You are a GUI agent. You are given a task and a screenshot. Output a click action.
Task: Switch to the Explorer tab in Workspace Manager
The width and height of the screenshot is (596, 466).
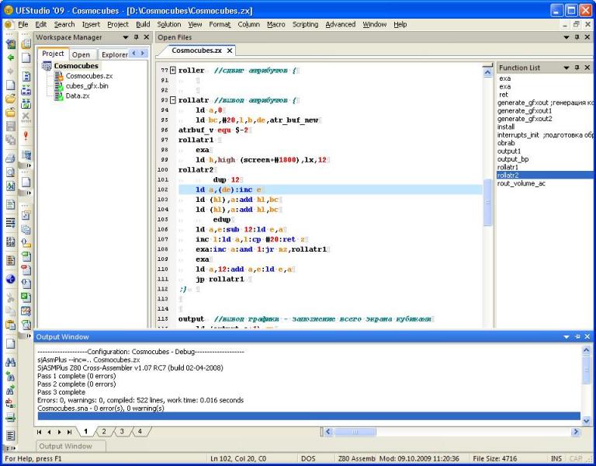click(x=115, y=54)
